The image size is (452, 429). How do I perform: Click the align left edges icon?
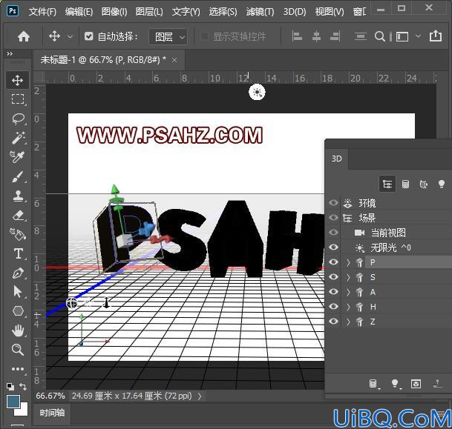297,36
